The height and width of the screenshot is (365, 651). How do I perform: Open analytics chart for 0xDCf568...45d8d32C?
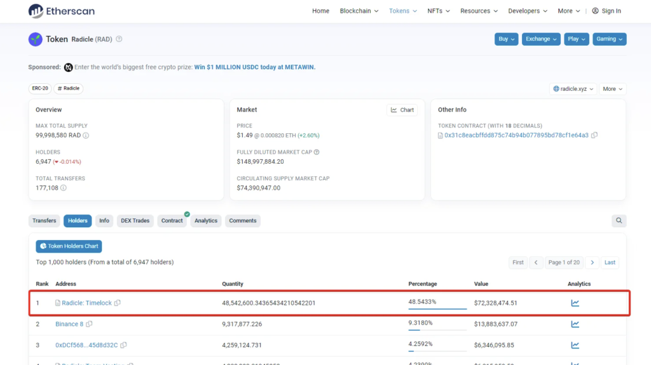pos(575,345)
